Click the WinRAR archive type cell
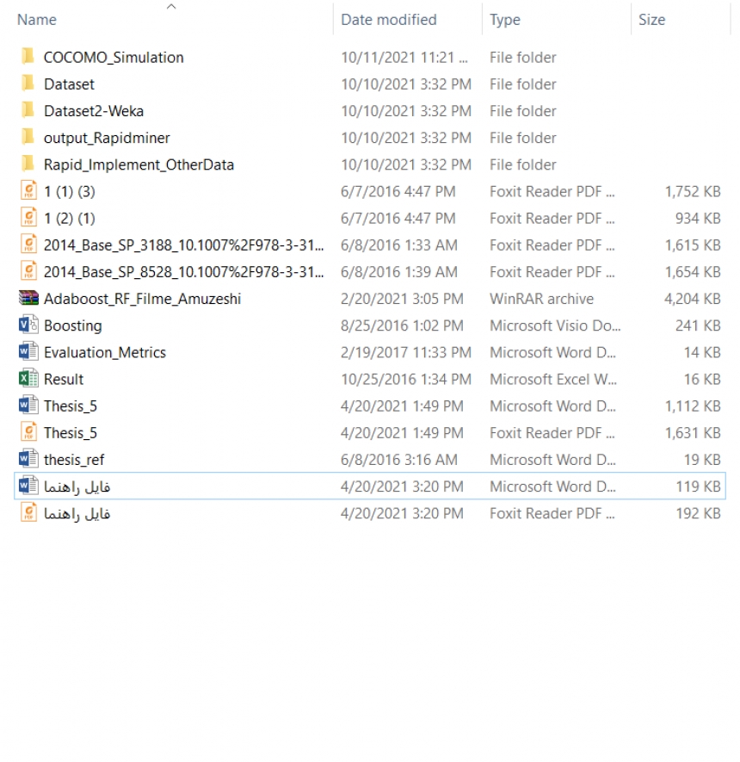 [541, 299]
